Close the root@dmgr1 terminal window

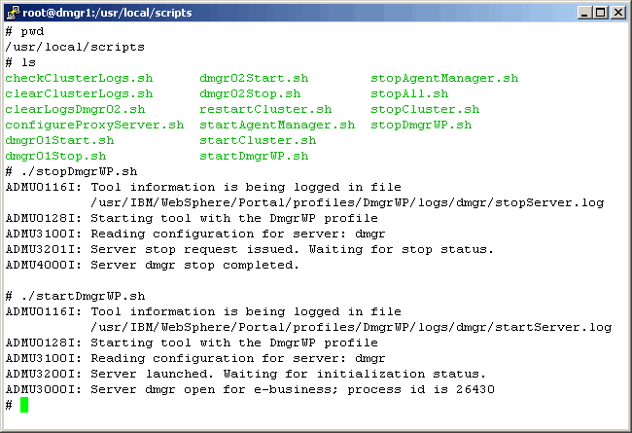[x=616, y=13]
